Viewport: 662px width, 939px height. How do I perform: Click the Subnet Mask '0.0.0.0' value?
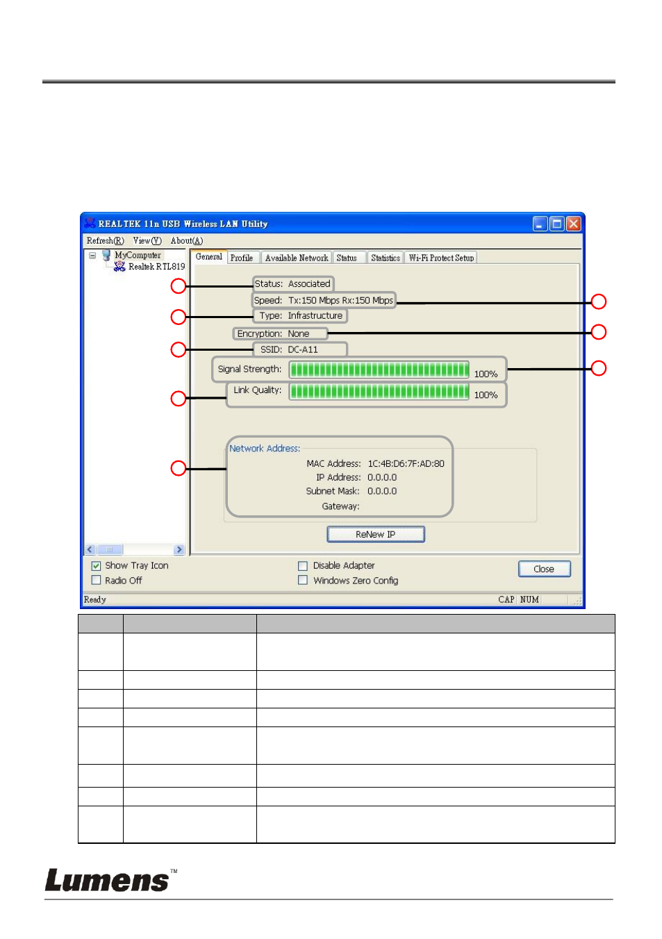(382, 491)
